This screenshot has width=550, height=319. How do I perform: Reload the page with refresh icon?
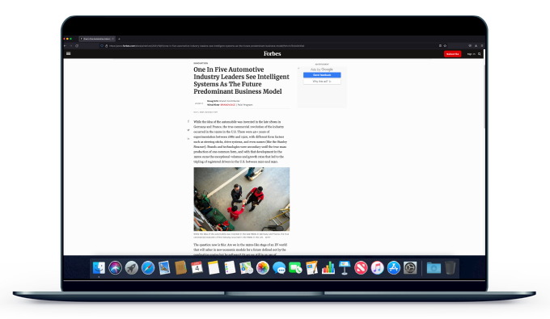click(77, 45)
